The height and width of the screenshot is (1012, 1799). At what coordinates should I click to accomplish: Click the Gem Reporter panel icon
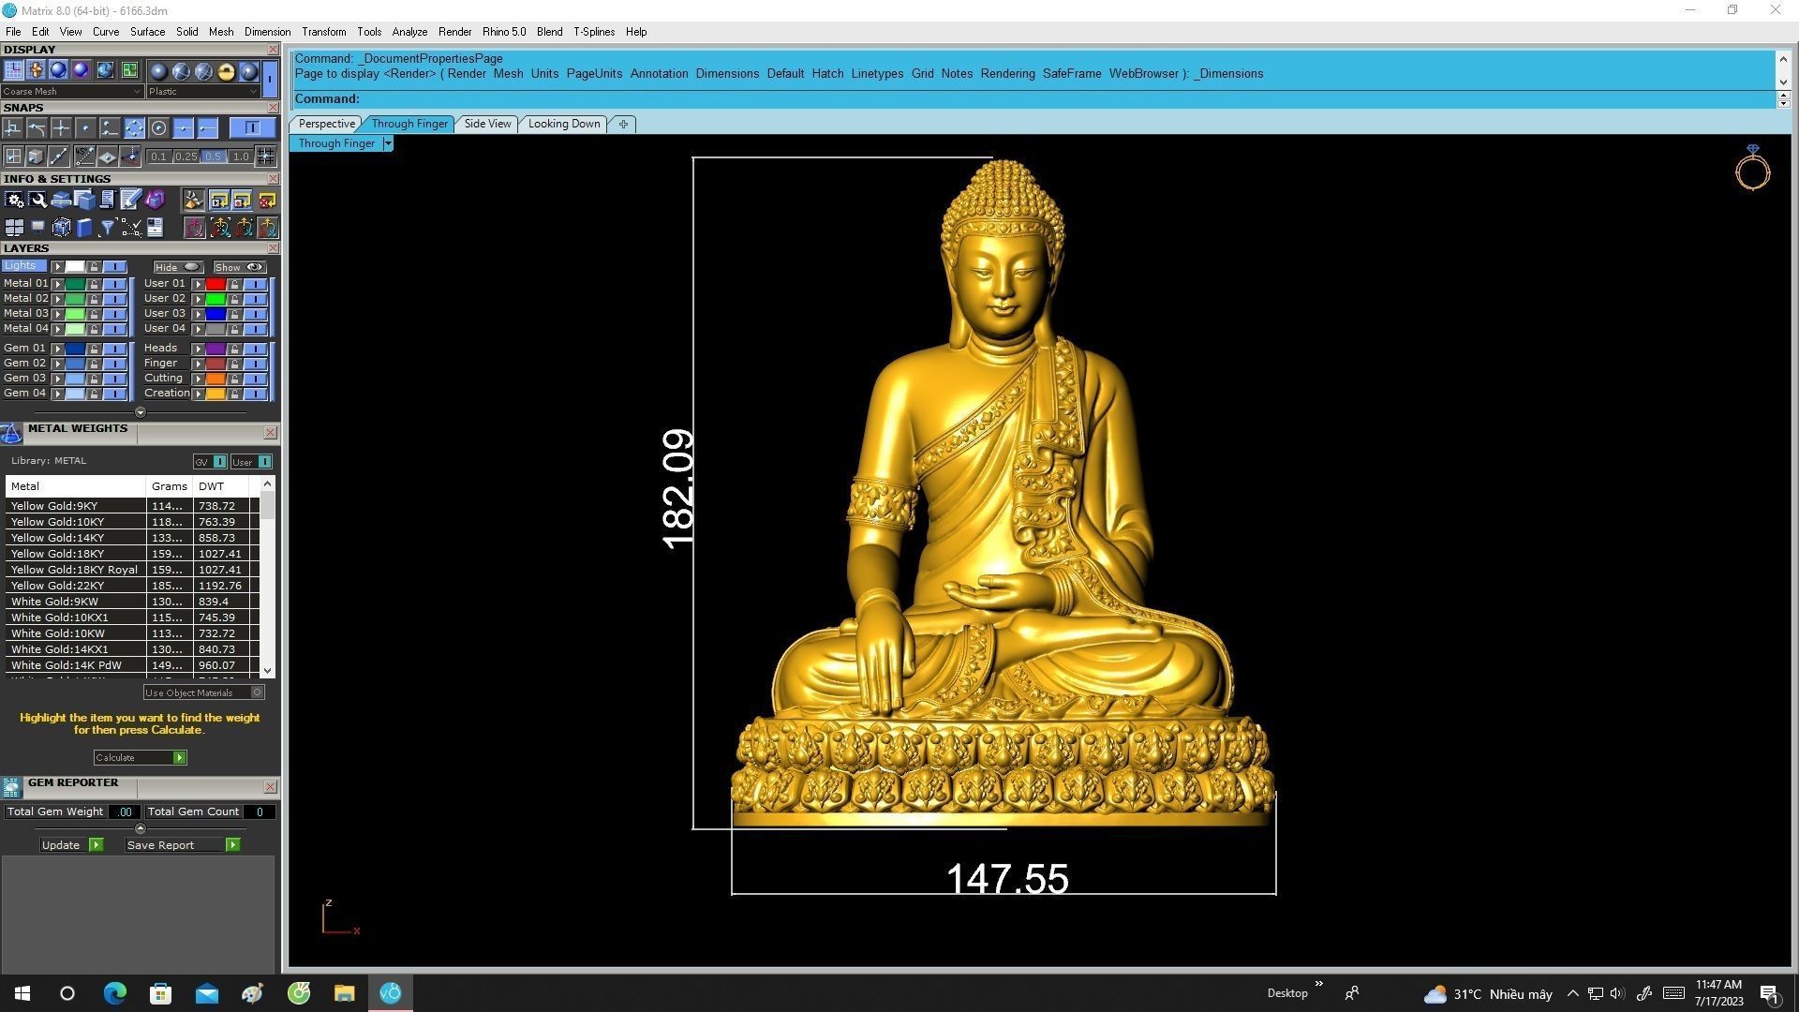11,787
